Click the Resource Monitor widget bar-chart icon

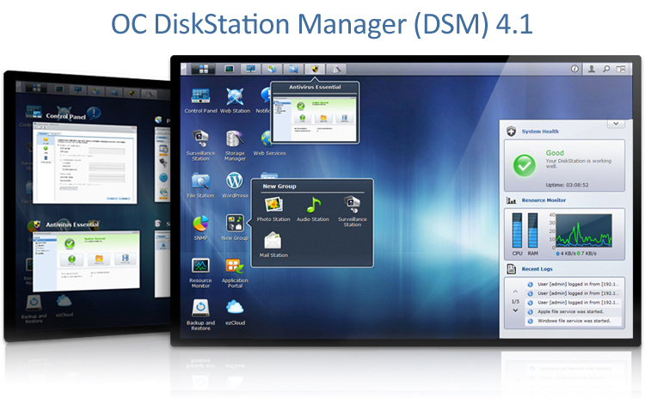(512, 200)
